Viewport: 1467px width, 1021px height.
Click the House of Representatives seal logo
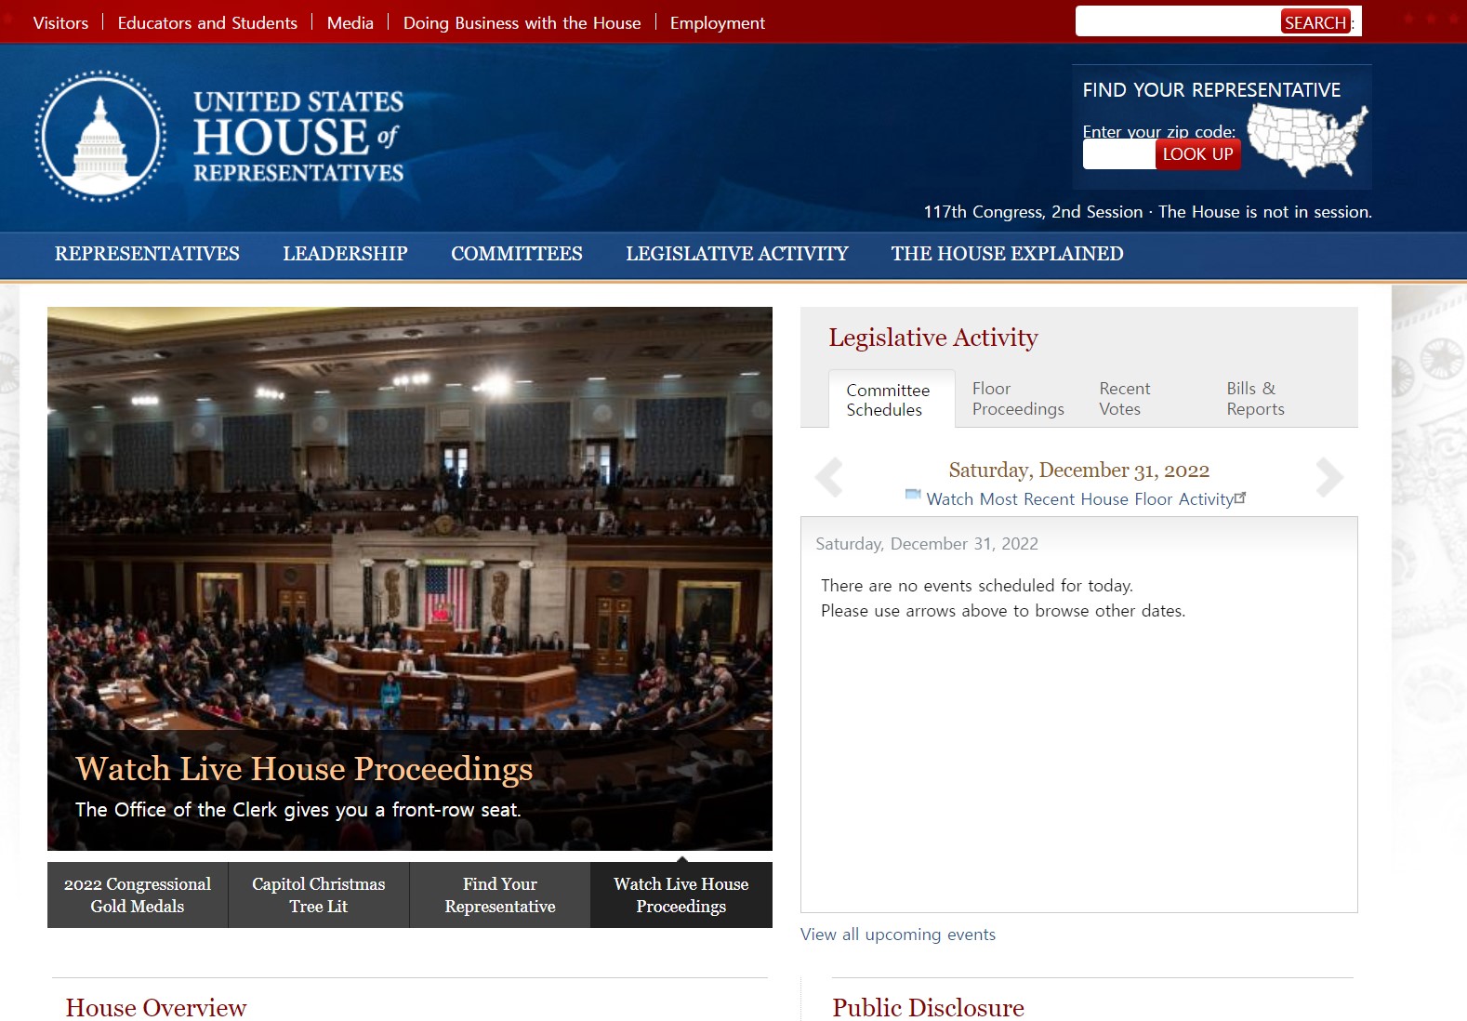click(x=100, y=136)
